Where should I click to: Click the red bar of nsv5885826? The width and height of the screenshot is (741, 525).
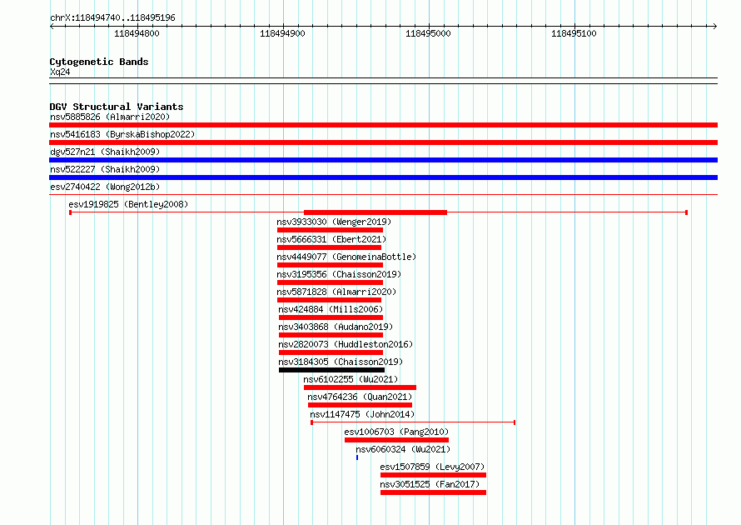tap(383, 125)
